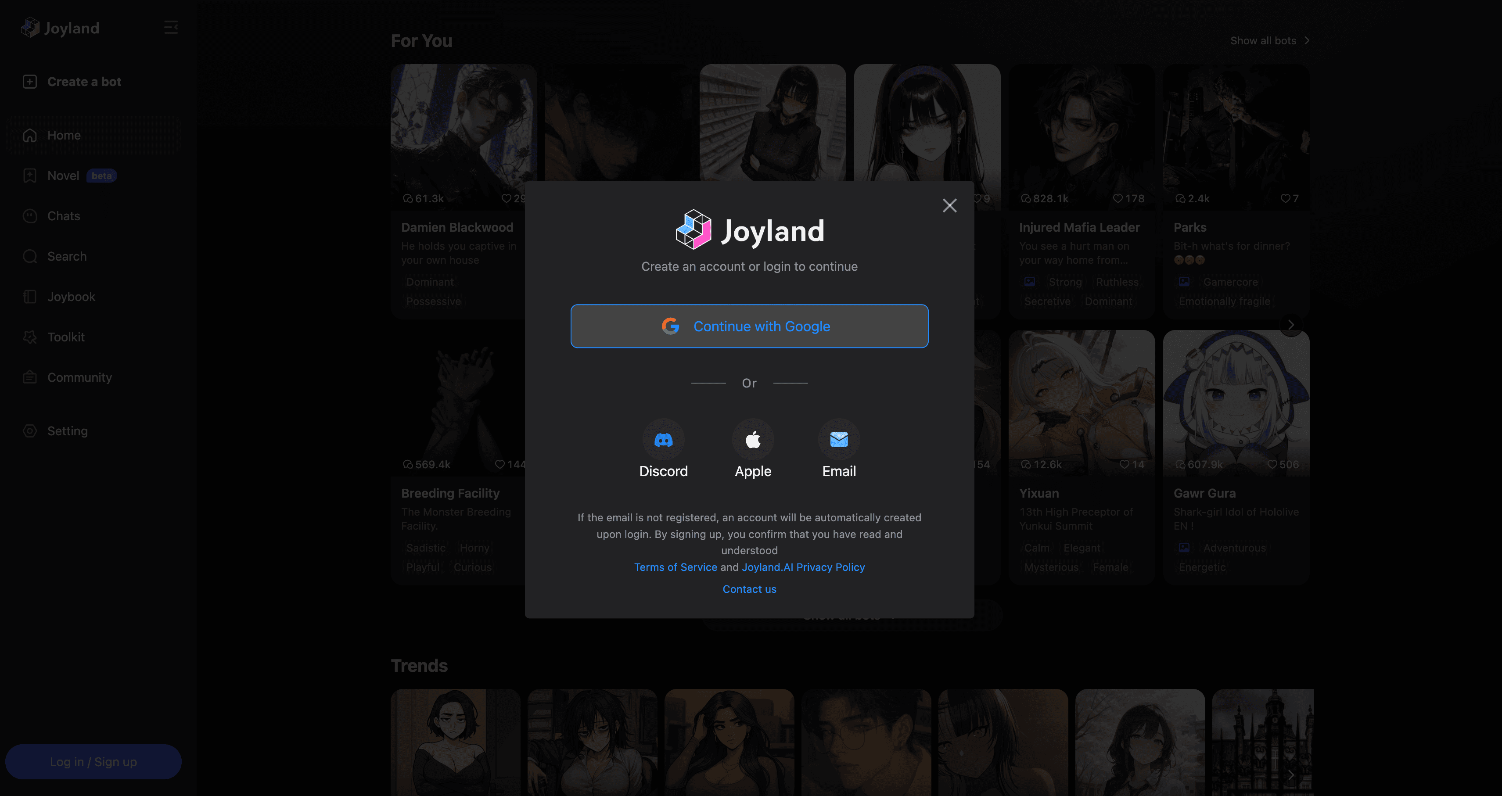This screenshot has height=796, width=1502.
Task: Click Create a bot plus icon
Action: pos(30,82)
